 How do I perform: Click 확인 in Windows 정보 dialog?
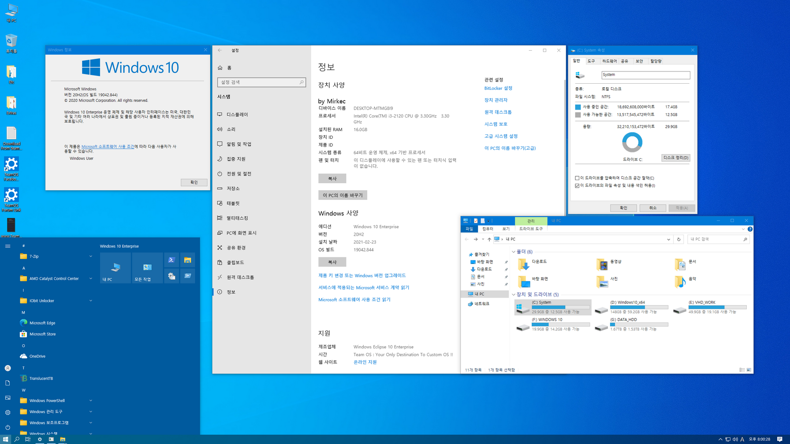pyautogui.click(x=194, y=182)
